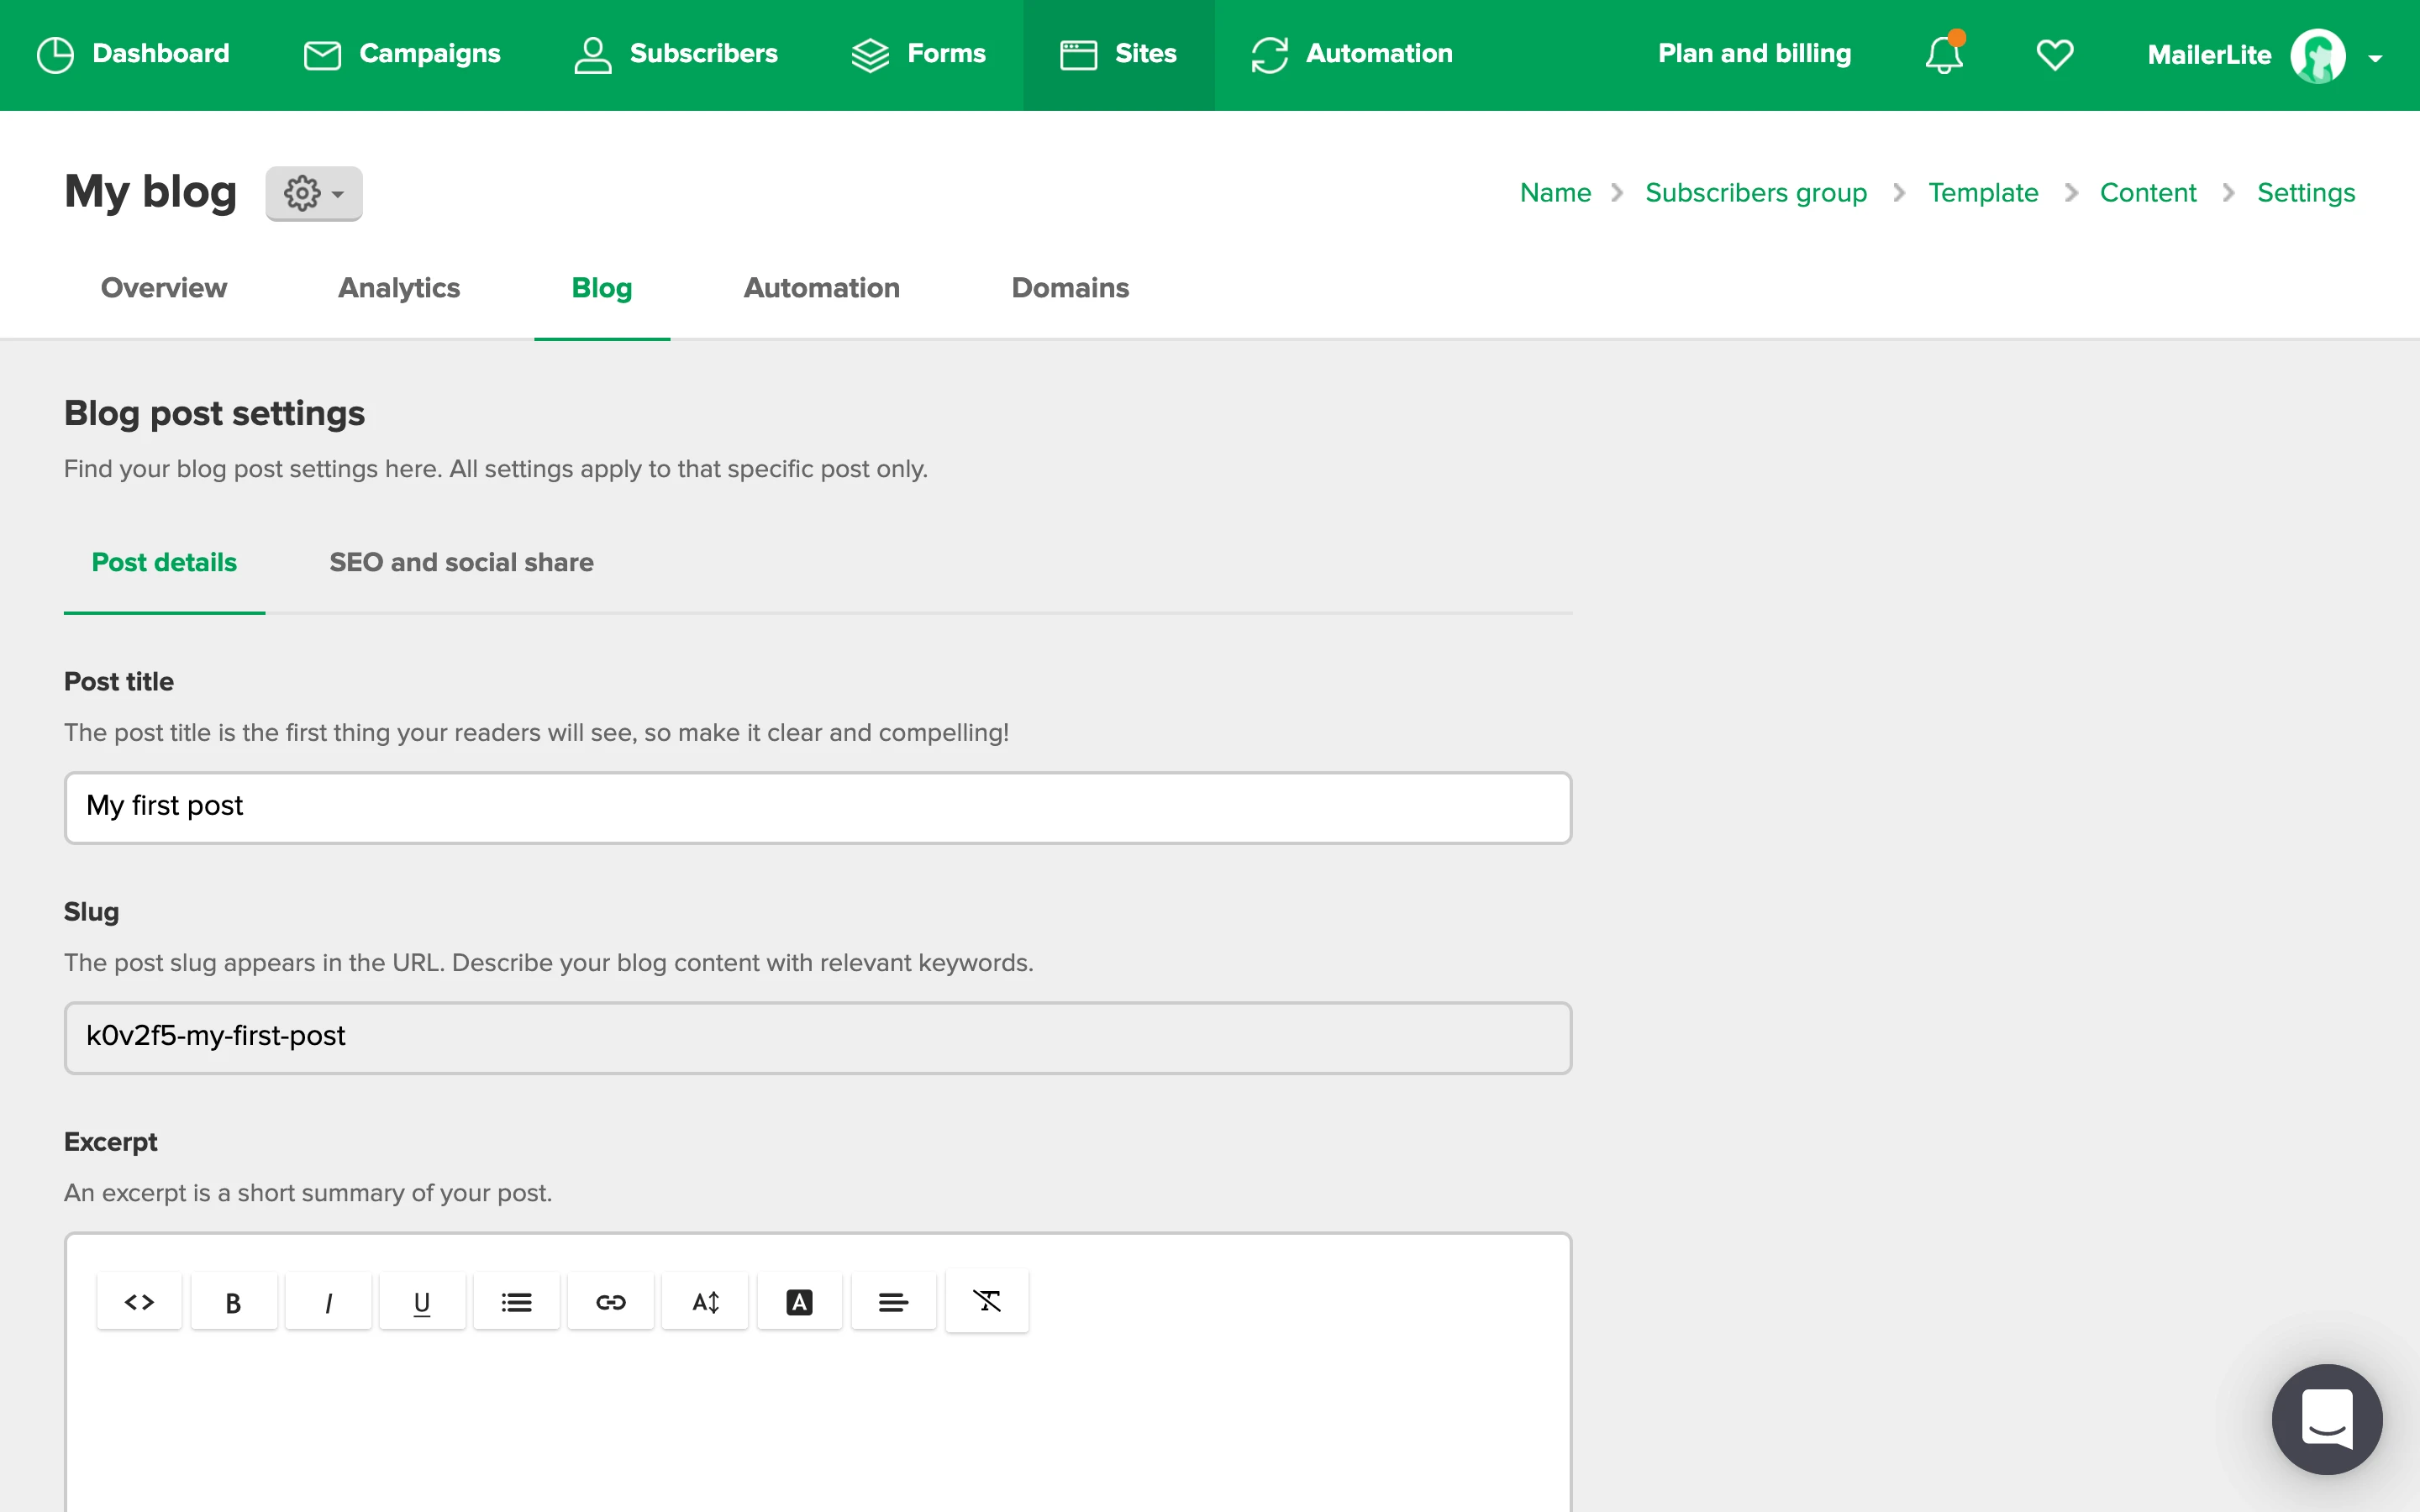2420x1512 pixels.
Task: Toggle bold formatting in excerpt editor
Action: 233,1302
